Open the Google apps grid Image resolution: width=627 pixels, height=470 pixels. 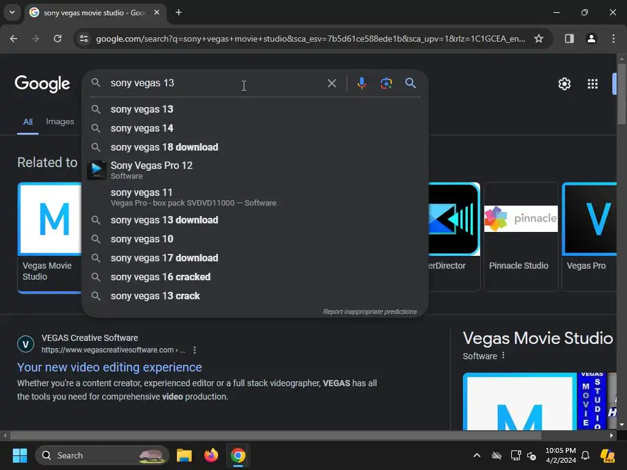pos(593,84)
